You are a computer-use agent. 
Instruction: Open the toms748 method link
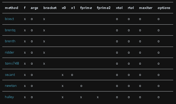(12, 64)
